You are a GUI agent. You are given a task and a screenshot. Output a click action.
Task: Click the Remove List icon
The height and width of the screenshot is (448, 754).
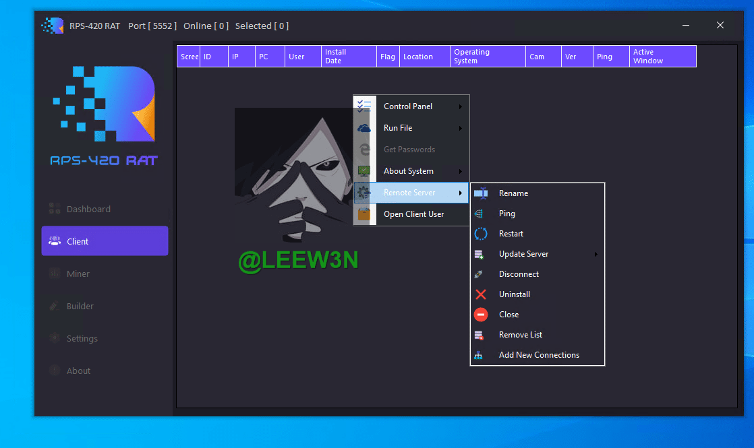pos(480,335)
